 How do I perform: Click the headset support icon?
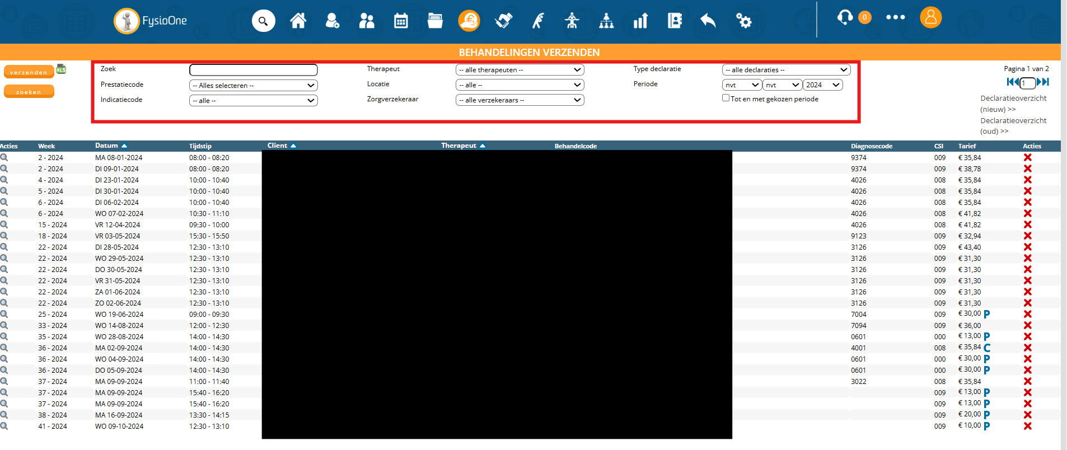click(845, 17)
